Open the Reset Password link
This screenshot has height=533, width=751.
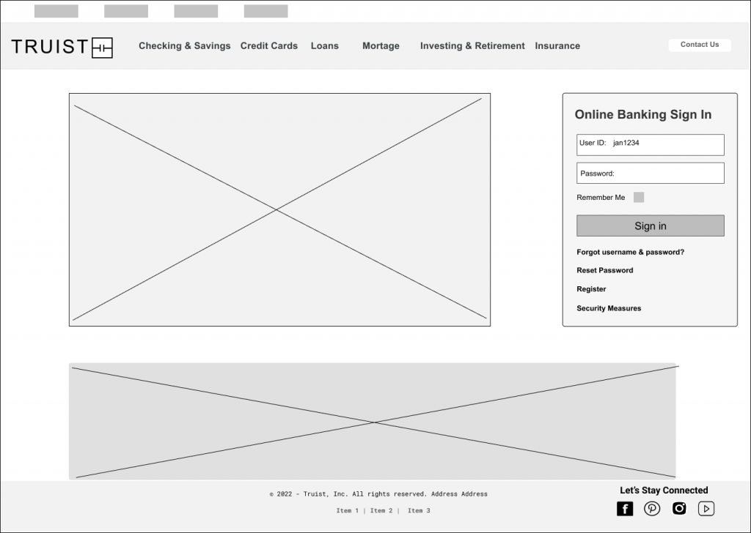click(x=604, y=270)
